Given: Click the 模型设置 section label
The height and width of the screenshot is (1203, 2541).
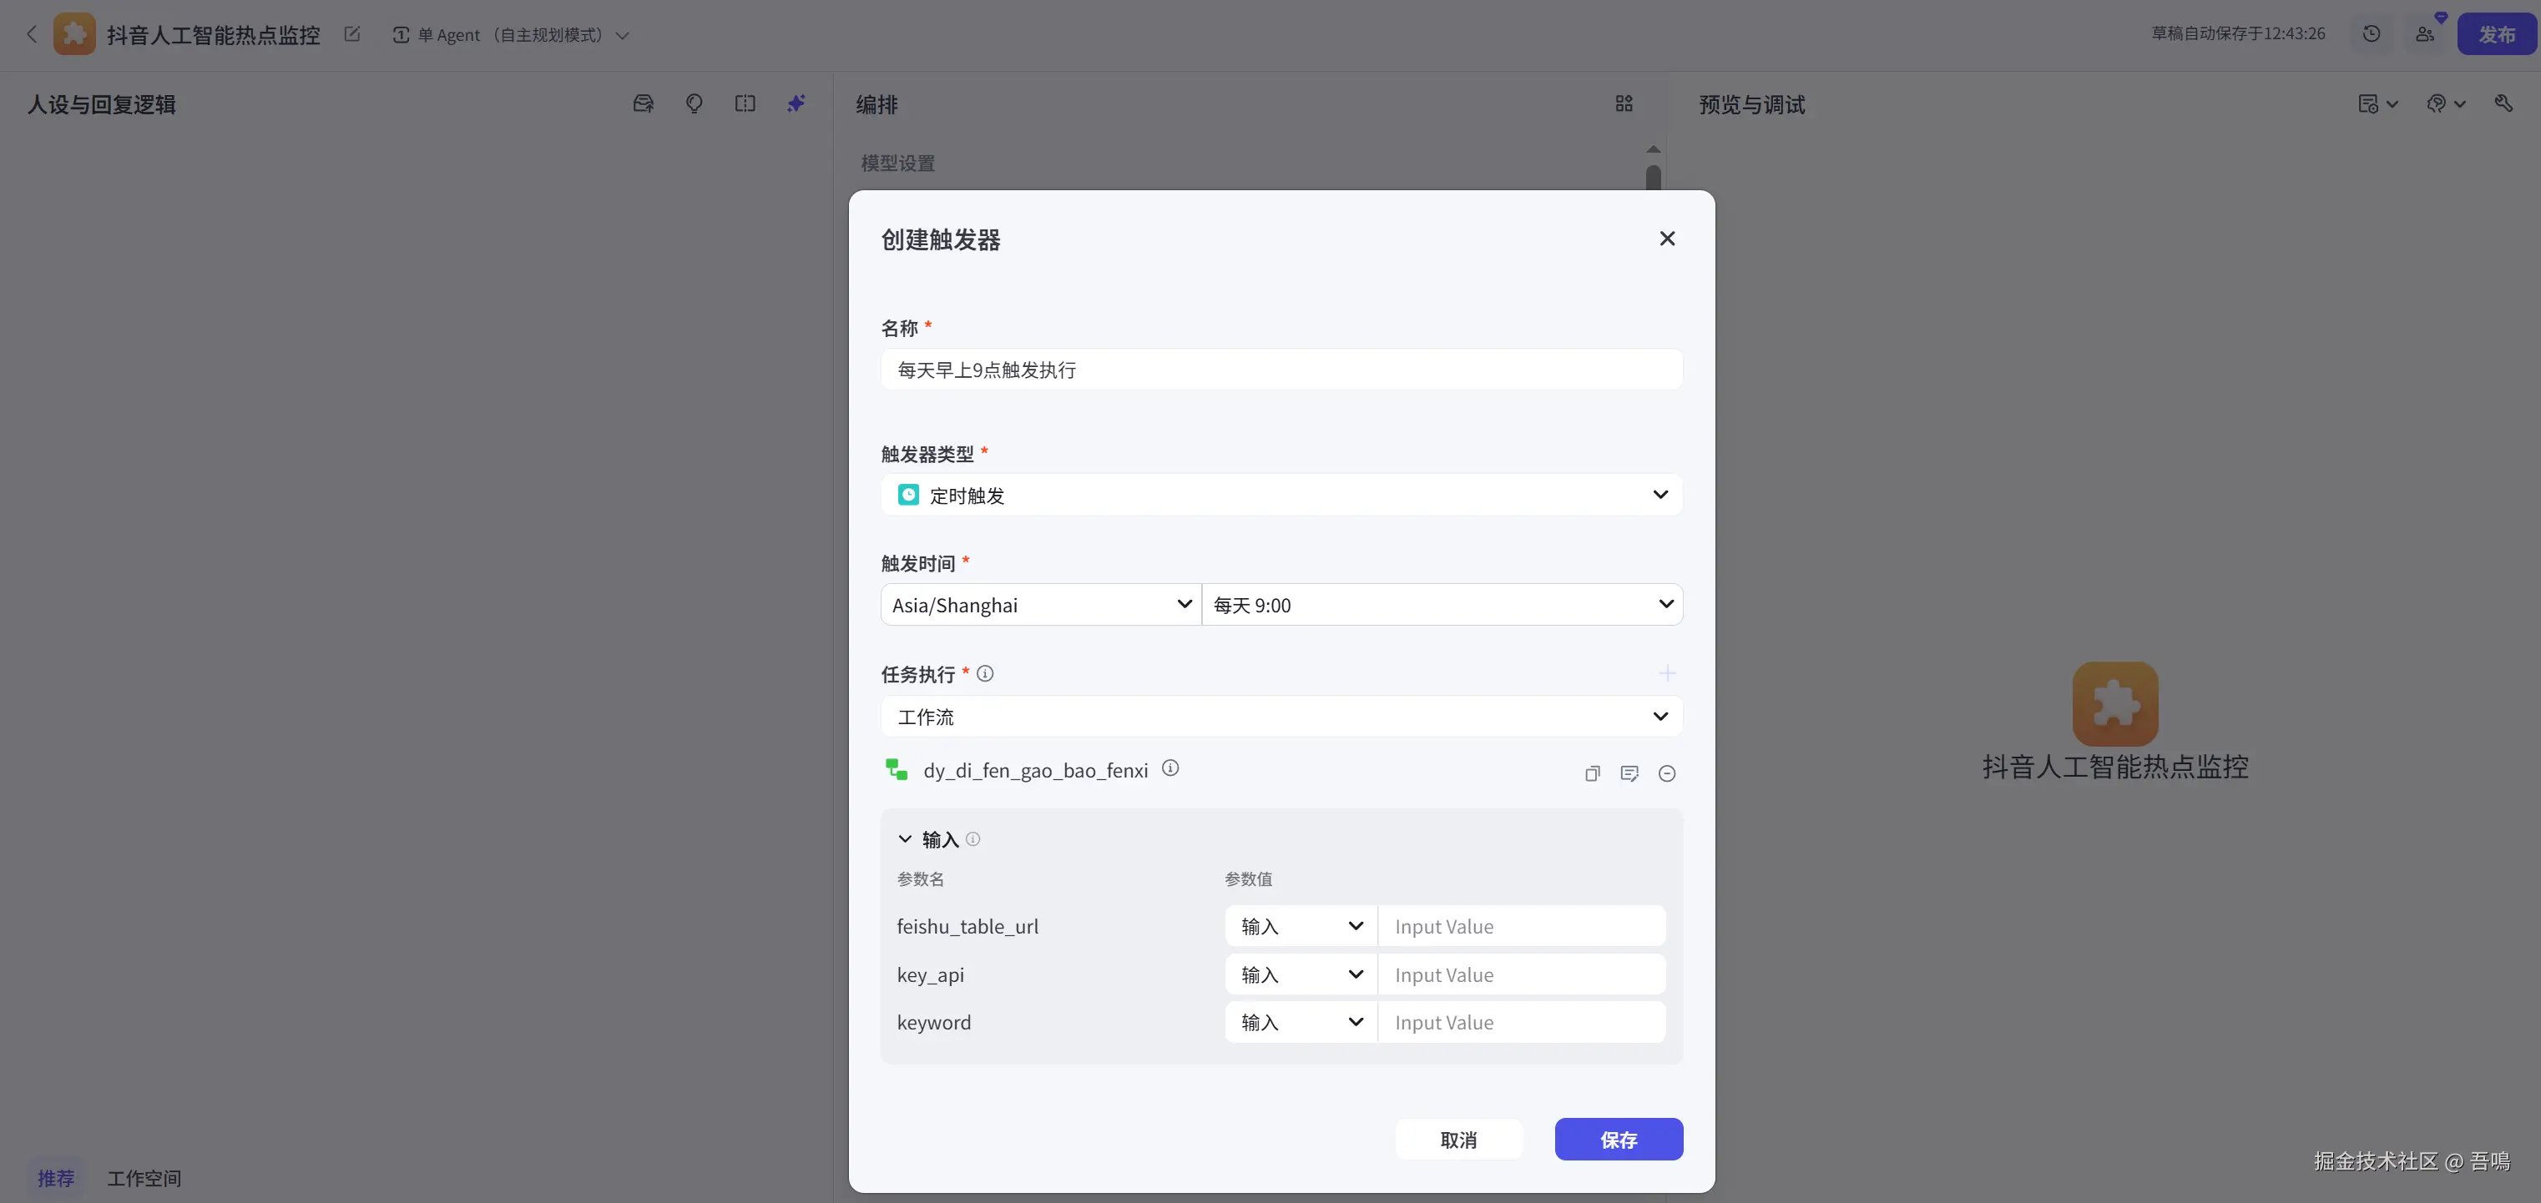Looking at the screenshot, I should coord(897,163).
